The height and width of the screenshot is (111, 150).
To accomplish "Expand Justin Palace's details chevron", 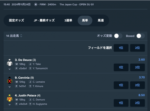I will (x=9, y=105).
